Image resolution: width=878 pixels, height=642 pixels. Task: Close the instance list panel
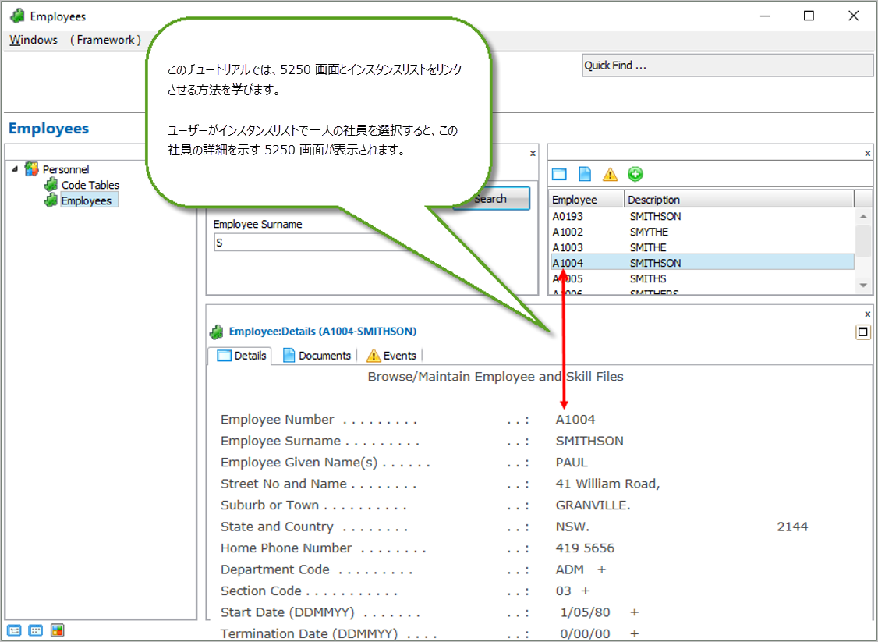click(868, 153)
